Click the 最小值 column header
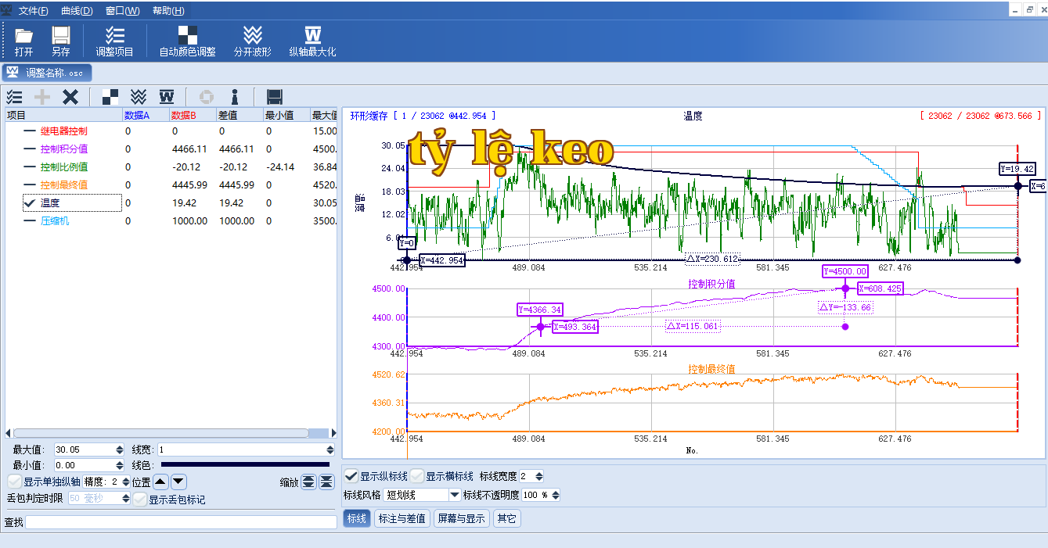 [x=287, y=115]
